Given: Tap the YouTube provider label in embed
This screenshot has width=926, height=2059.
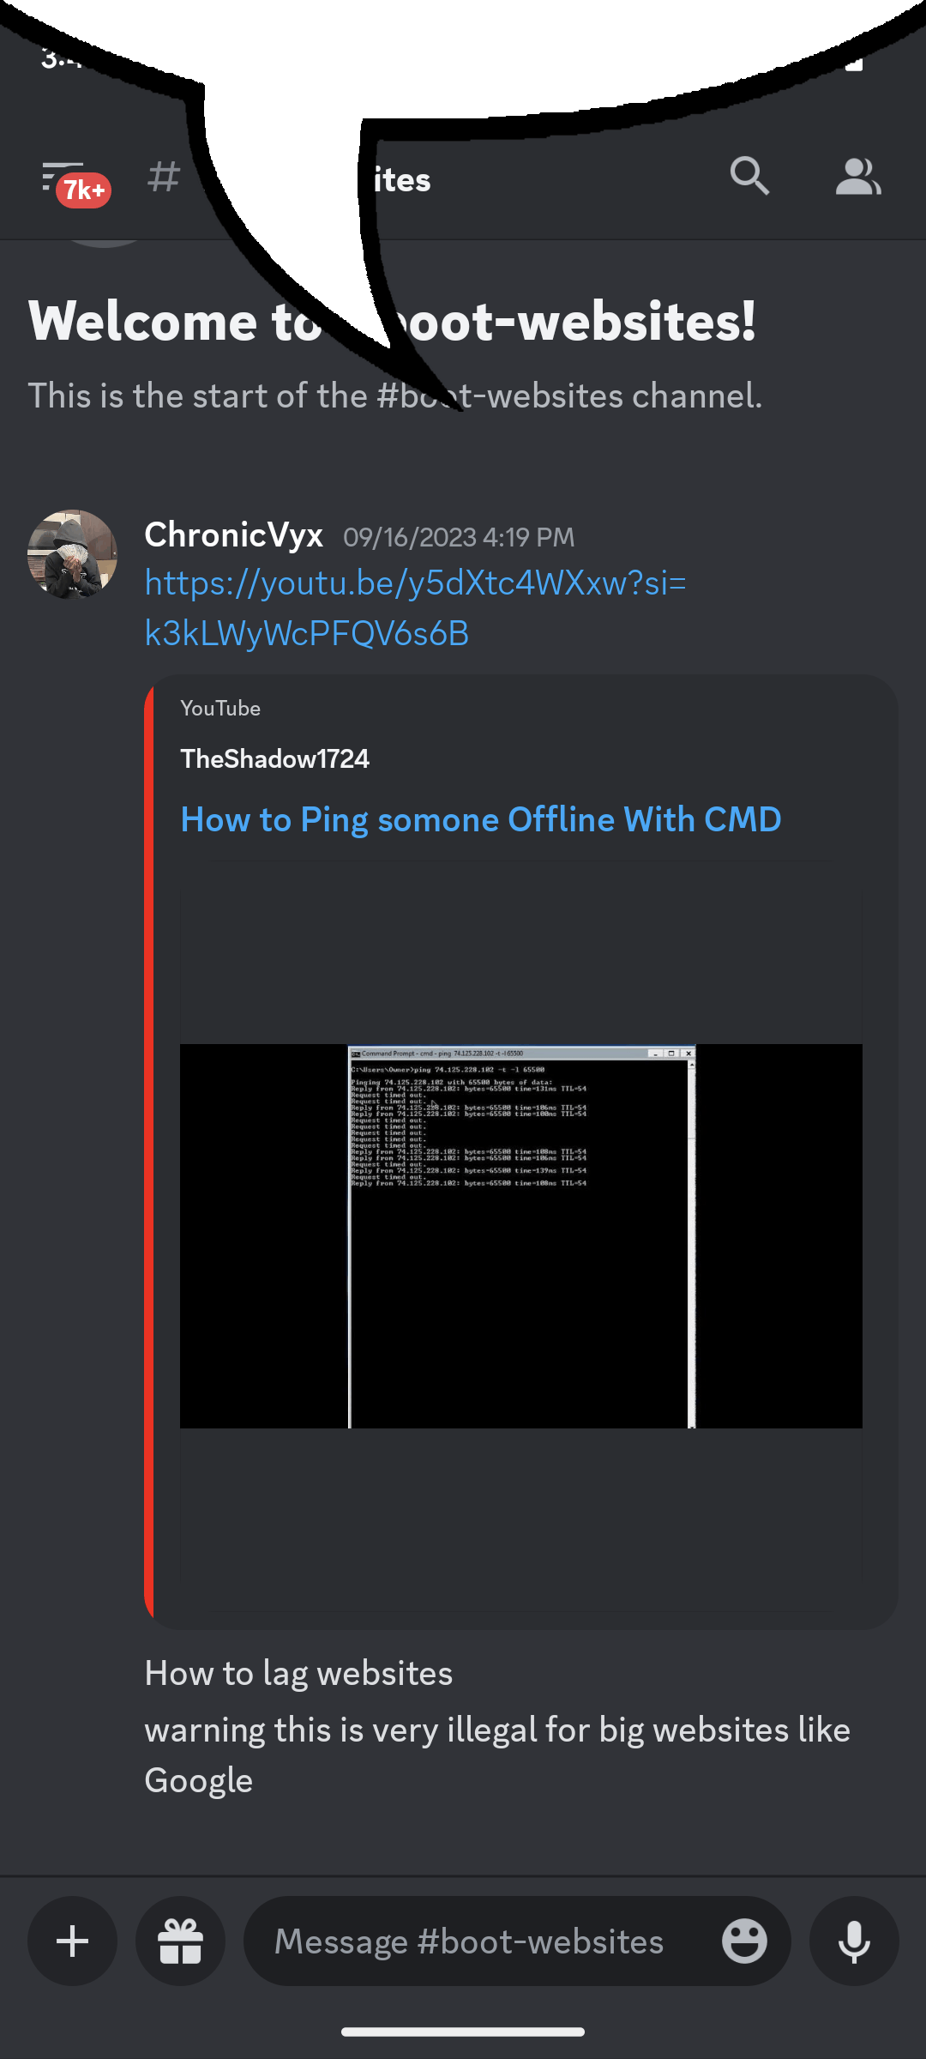Looking at the screenshot, I should pos(220,709).
